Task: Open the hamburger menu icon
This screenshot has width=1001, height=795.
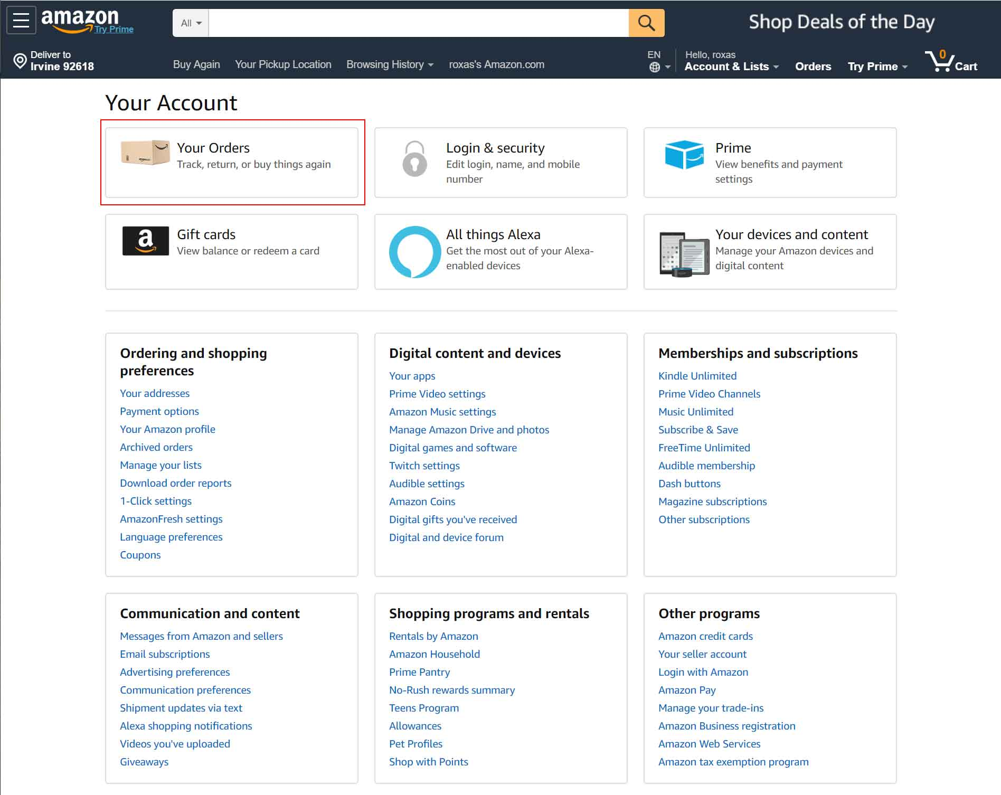Action: point(21,21)
